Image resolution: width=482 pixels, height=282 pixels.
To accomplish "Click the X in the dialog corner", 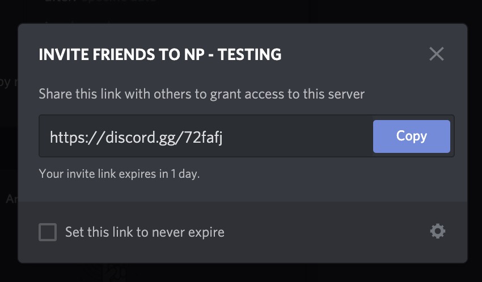I will 436,54.
